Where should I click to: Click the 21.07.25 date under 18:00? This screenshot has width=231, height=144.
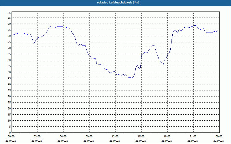[167, 141]
